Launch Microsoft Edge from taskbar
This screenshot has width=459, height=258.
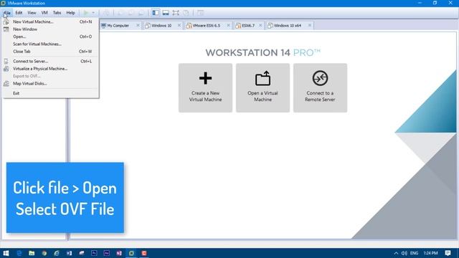coord(19,253)
